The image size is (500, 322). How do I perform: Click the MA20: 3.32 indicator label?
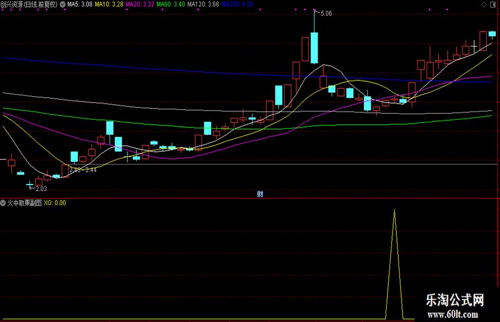coord(140,4)
